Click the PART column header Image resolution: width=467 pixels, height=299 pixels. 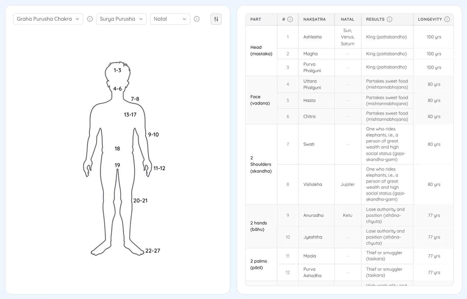click(x=261, y=19)
